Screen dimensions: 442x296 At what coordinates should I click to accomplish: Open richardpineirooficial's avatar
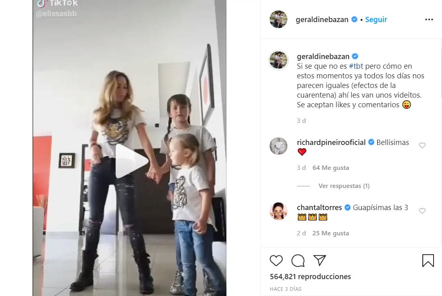point(278,146)
